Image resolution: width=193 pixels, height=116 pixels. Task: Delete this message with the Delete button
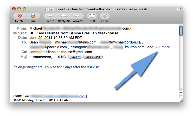point(20,16)
